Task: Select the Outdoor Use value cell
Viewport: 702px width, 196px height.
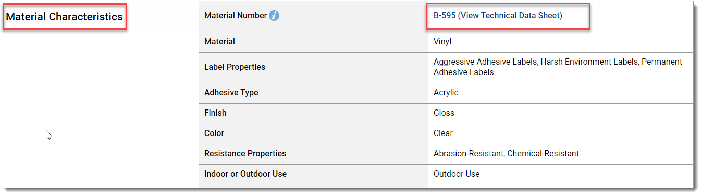Action: [x=560, y=174]
